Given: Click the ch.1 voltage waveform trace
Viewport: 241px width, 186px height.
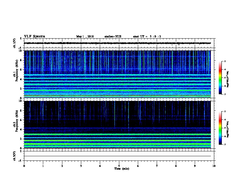Looking at the screenshot, I should click(x=117, y=43).
